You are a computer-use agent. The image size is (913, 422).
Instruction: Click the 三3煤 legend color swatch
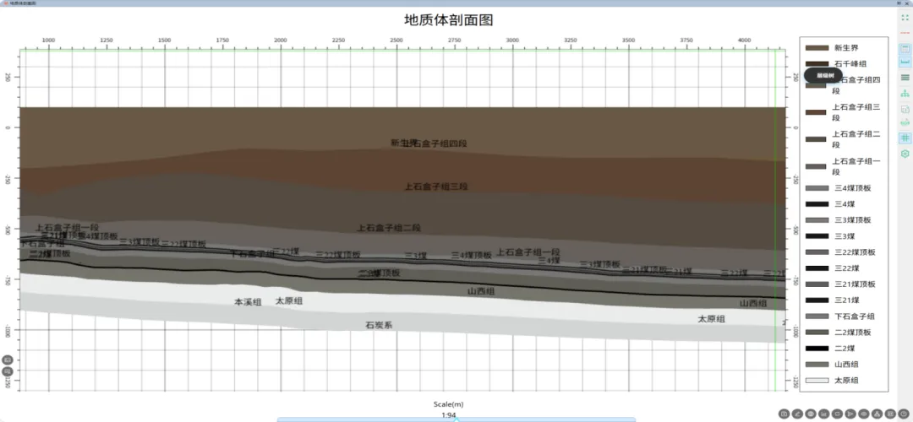coord(817,236)
